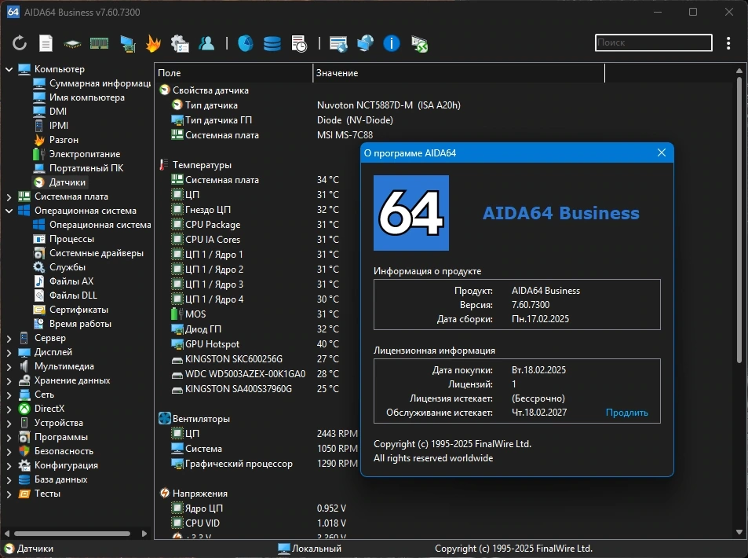Viewport: 748px width, 558px height.
Task: Select the WDC WD5003AZEX-00K1GA0 row
Action: (257, 374)
